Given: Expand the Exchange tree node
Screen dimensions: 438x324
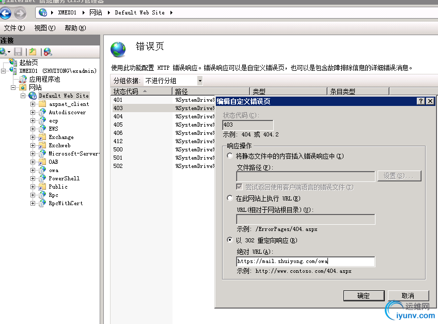Looking at the screenshot, I should pos(32,137).
